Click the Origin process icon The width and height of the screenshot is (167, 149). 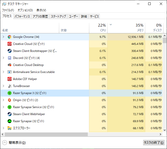click(10, 100)
